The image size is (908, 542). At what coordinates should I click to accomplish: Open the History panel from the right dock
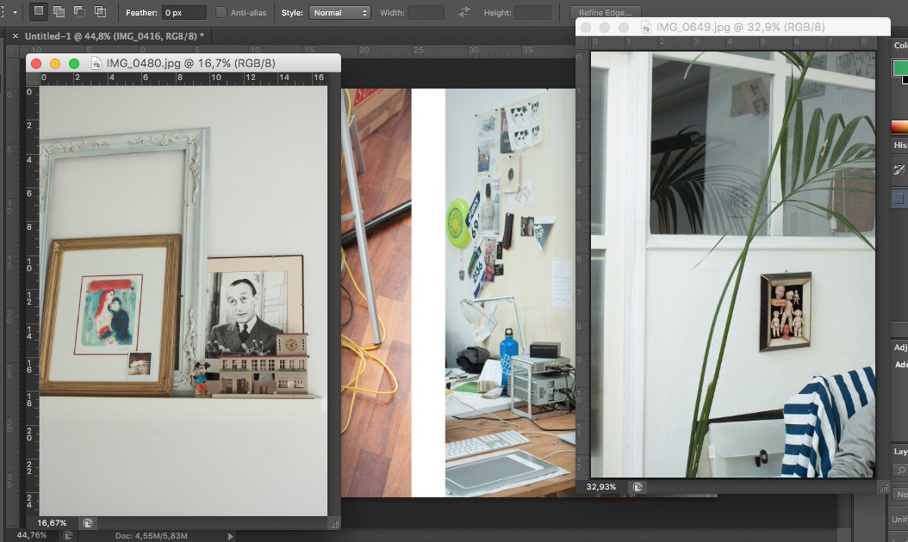point(900,145)
